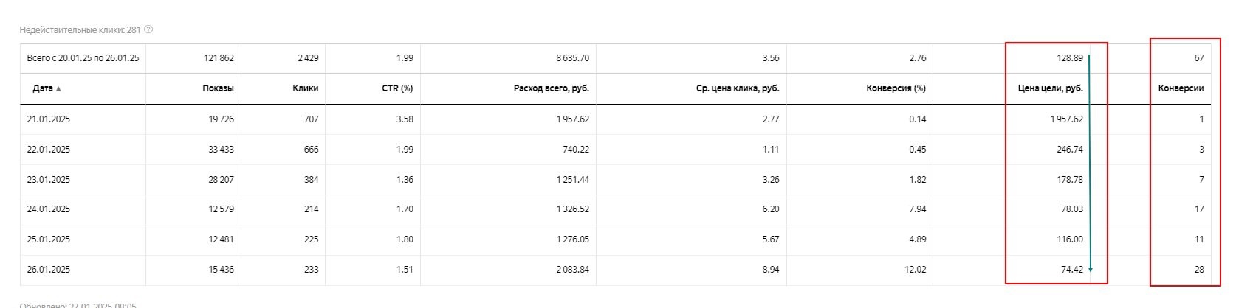The width and height of the screenshot is (1236, 308).
Task: Select the 22.01.2025 date row
Action: (617, 149)
